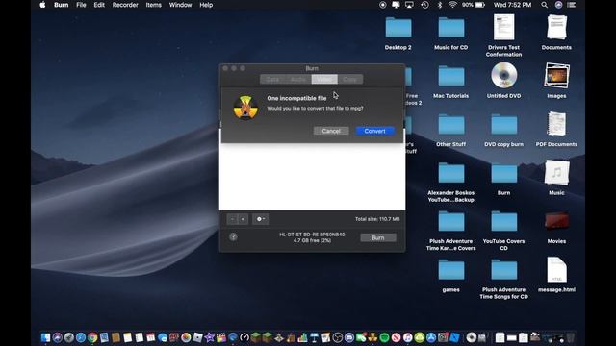Select the Documents stack on the desktop
Image resolution: width=616 pixels, height=346 pixels.
pyautogui.click(x=556, y=28)
